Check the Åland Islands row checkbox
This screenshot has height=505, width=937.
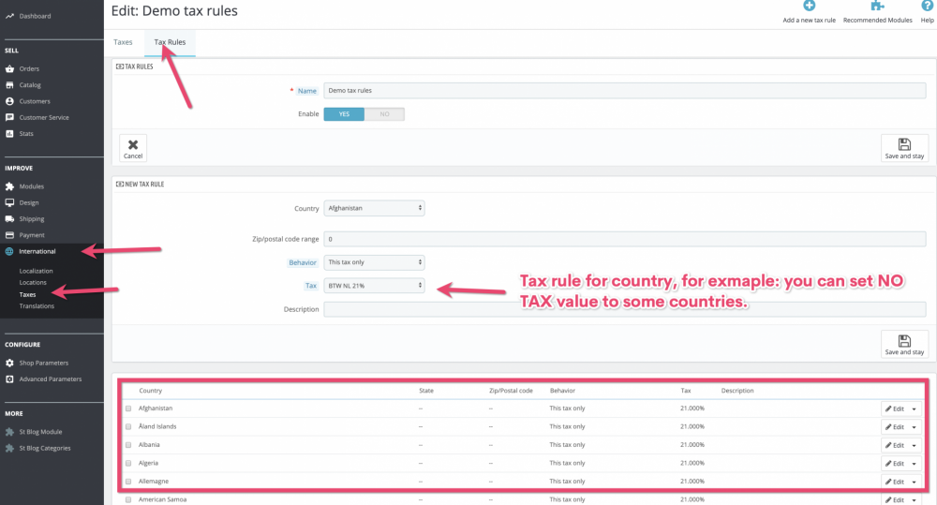pos(128,426)
